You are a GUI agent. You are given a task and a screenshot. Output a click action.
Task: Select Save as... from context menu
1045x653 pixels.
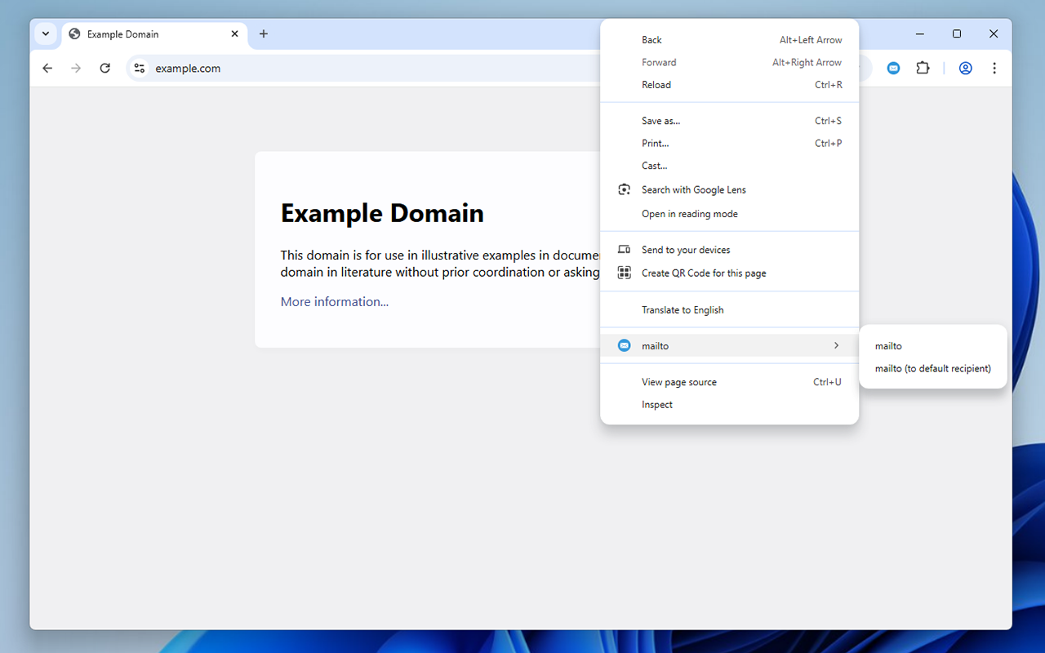(x=660, y=121)
